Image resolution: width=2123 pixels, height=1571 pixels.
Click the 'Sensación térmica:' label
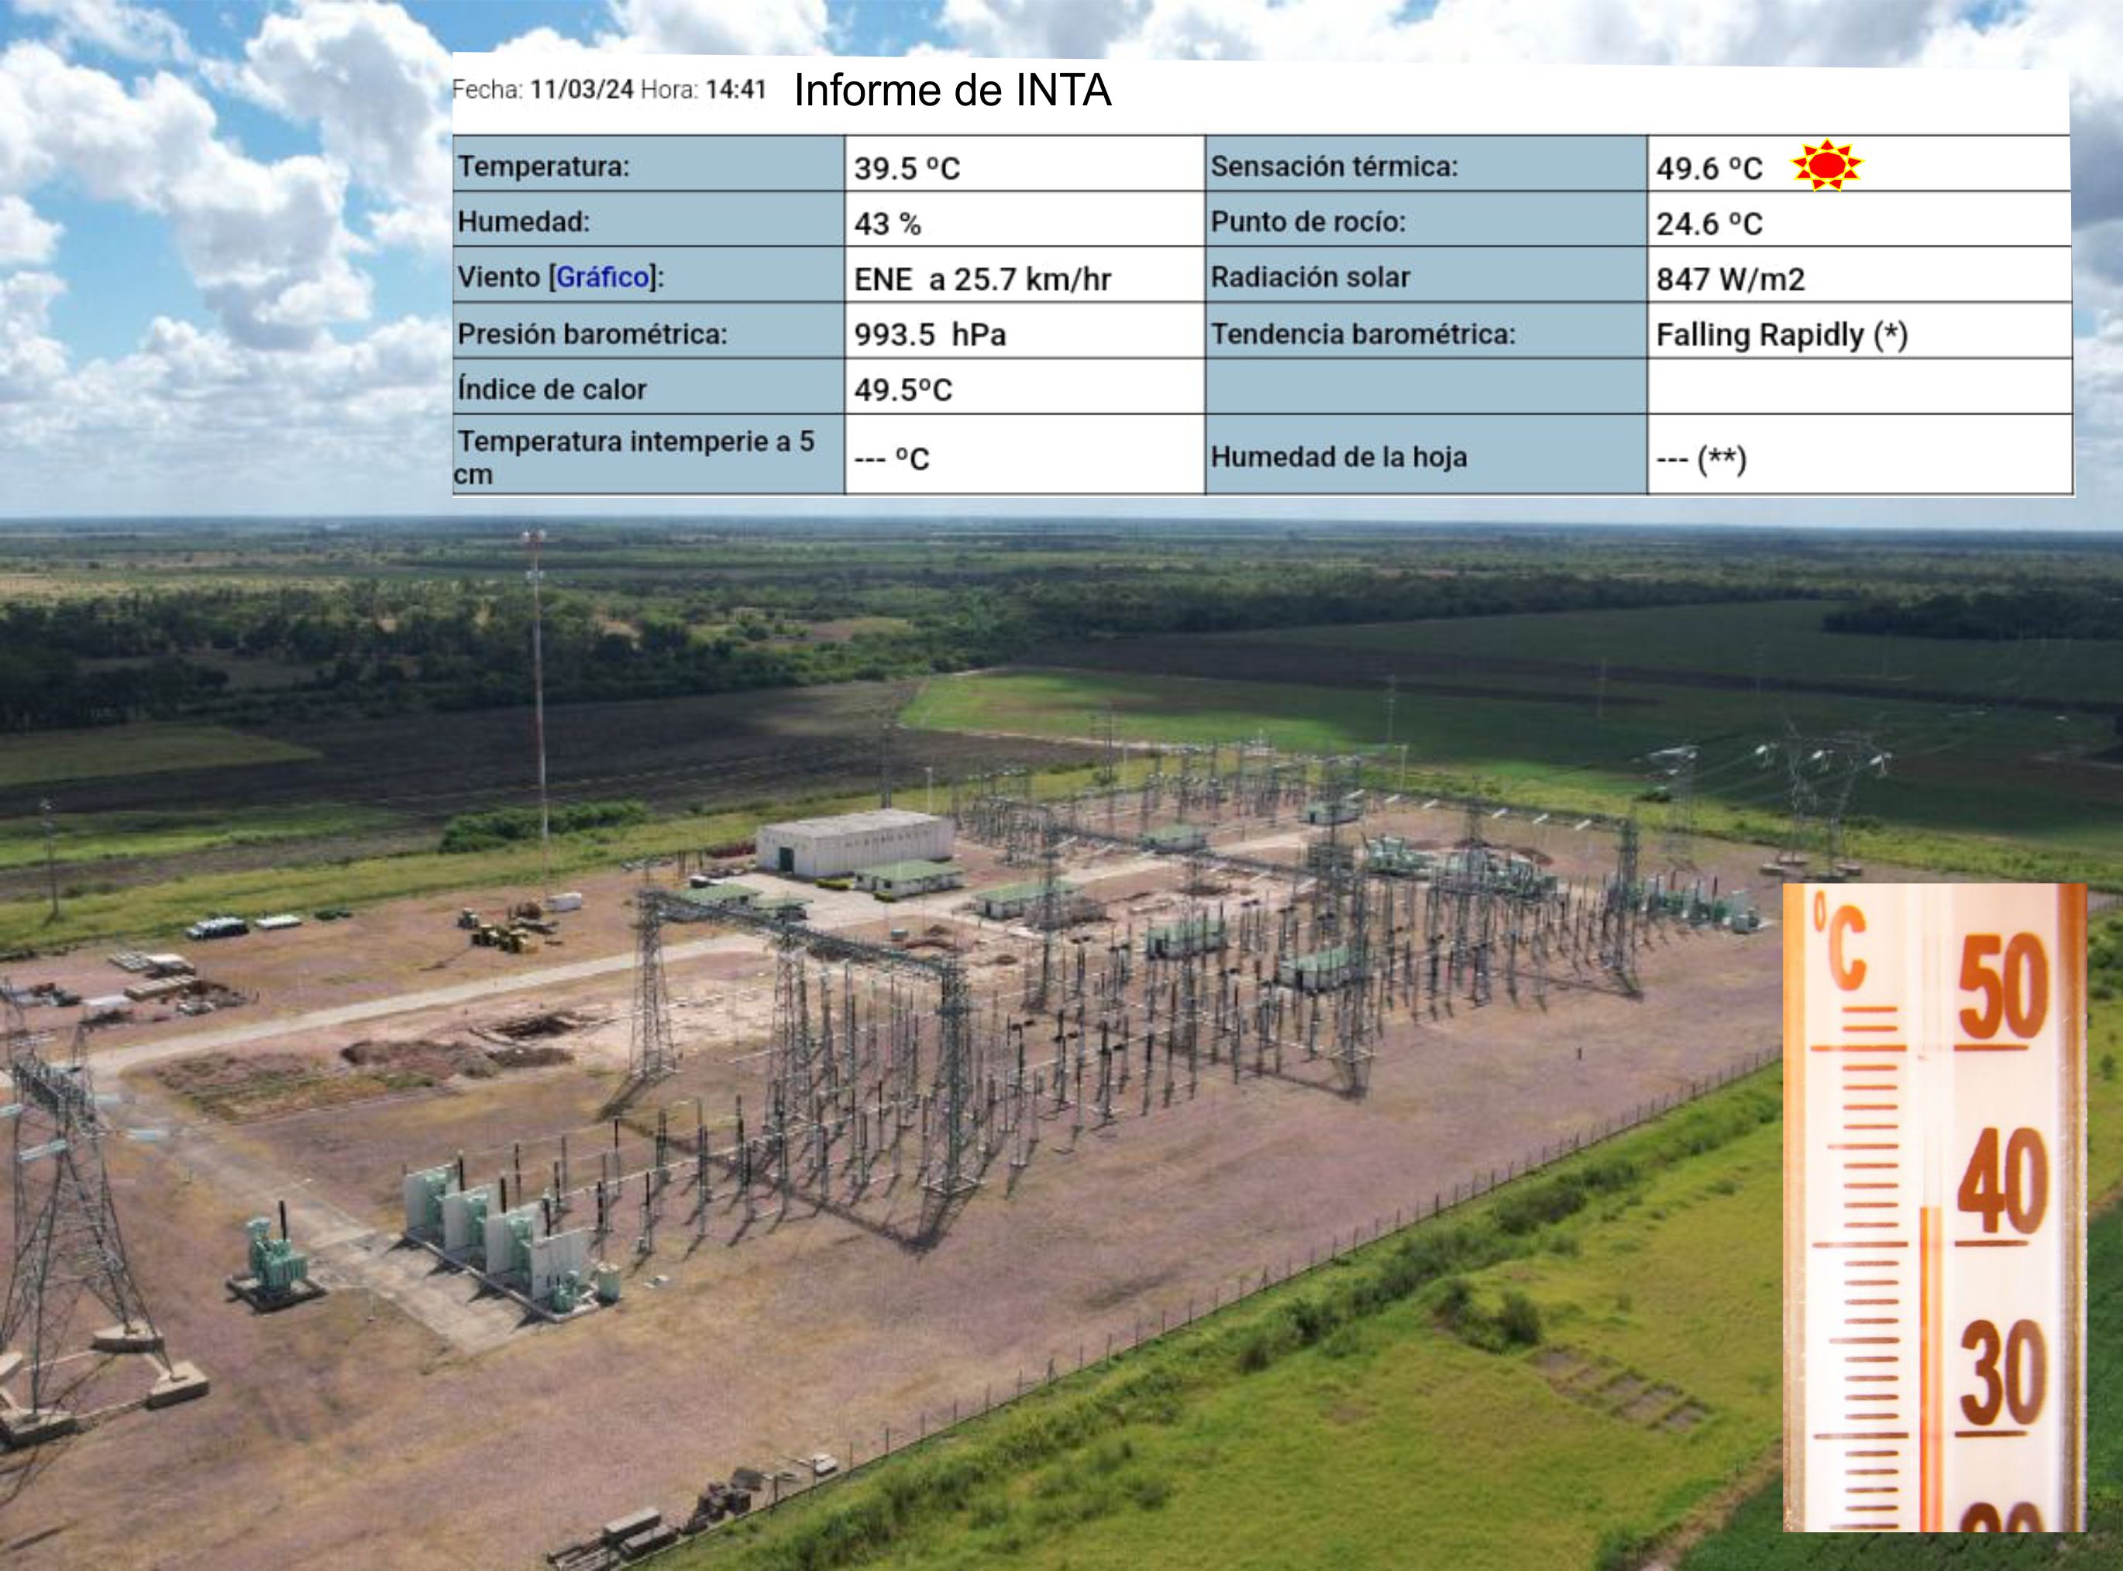pyautogui.click(x=1333, y=167)
